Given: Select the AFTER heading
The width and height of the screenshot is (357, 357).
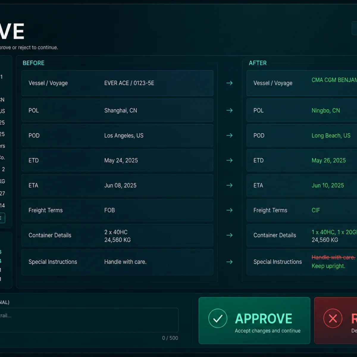Looking at the screenshot, I should point(258,63).
